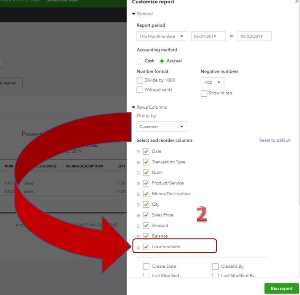The image size is (300, 295).
Task: Click the MEMO/DESCRIPTION column header in report
Action: pos(84,166)
